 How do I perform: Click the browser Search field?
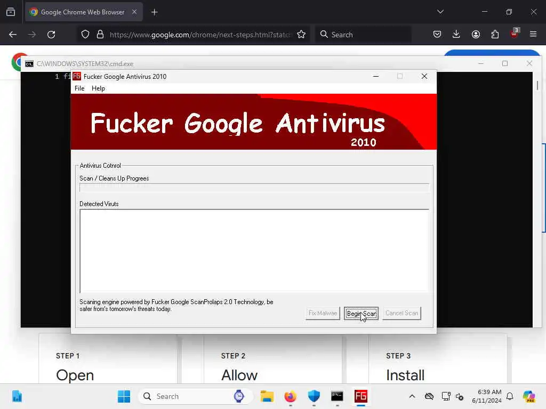click(363, 35)
